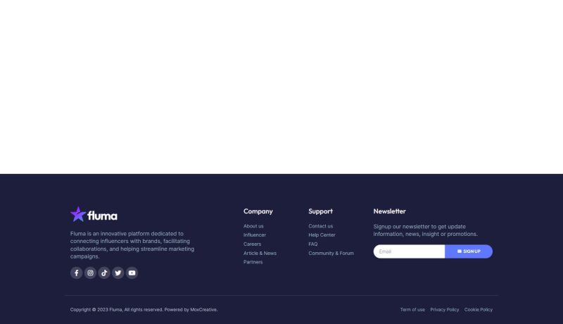563x324 pixels.
Task: View the Term of use link
Action: click(412, 309)
